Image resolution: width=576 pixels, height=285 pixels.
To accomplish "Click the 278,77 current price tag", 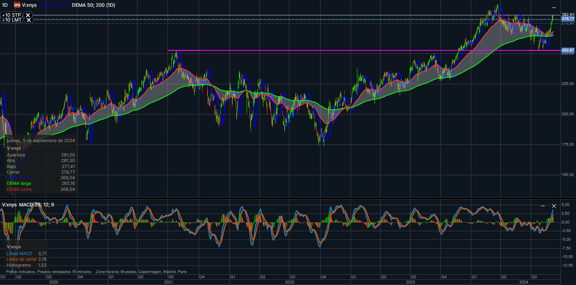I will tap(568, 19).
